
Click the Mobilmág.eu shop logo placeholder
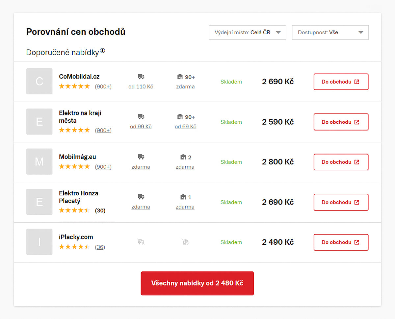39,161
